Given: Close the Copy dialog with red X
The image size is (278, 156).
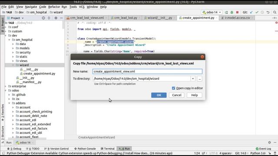Looking at the screenshot, I should point(202,57).
